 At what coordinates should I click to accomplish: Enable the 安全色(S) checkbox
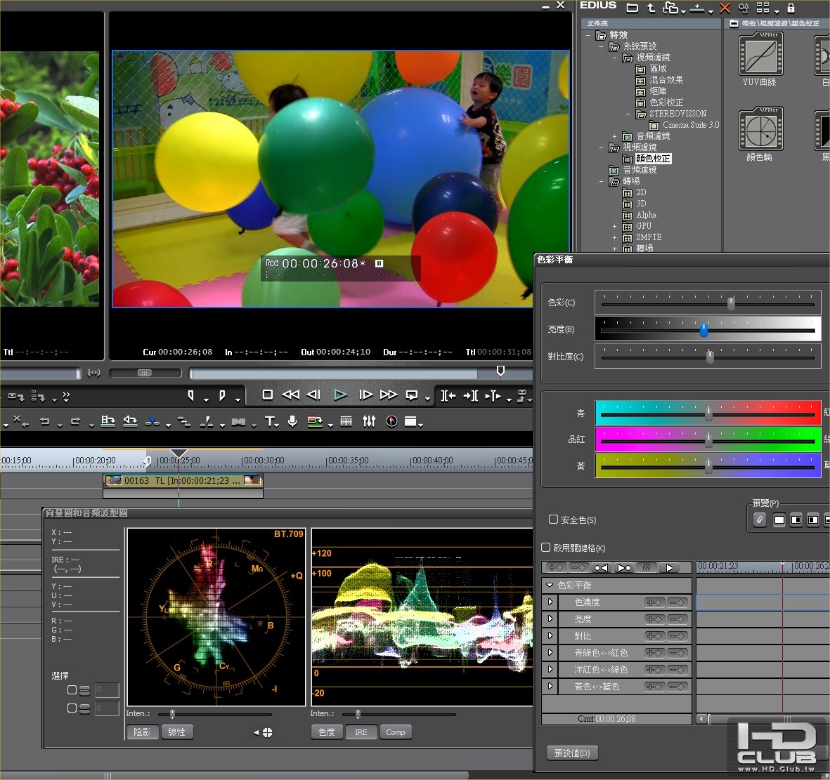point(554,520)
